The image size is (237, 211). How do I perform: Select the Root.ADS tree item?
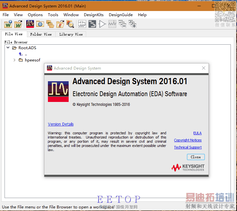[27, 48]
